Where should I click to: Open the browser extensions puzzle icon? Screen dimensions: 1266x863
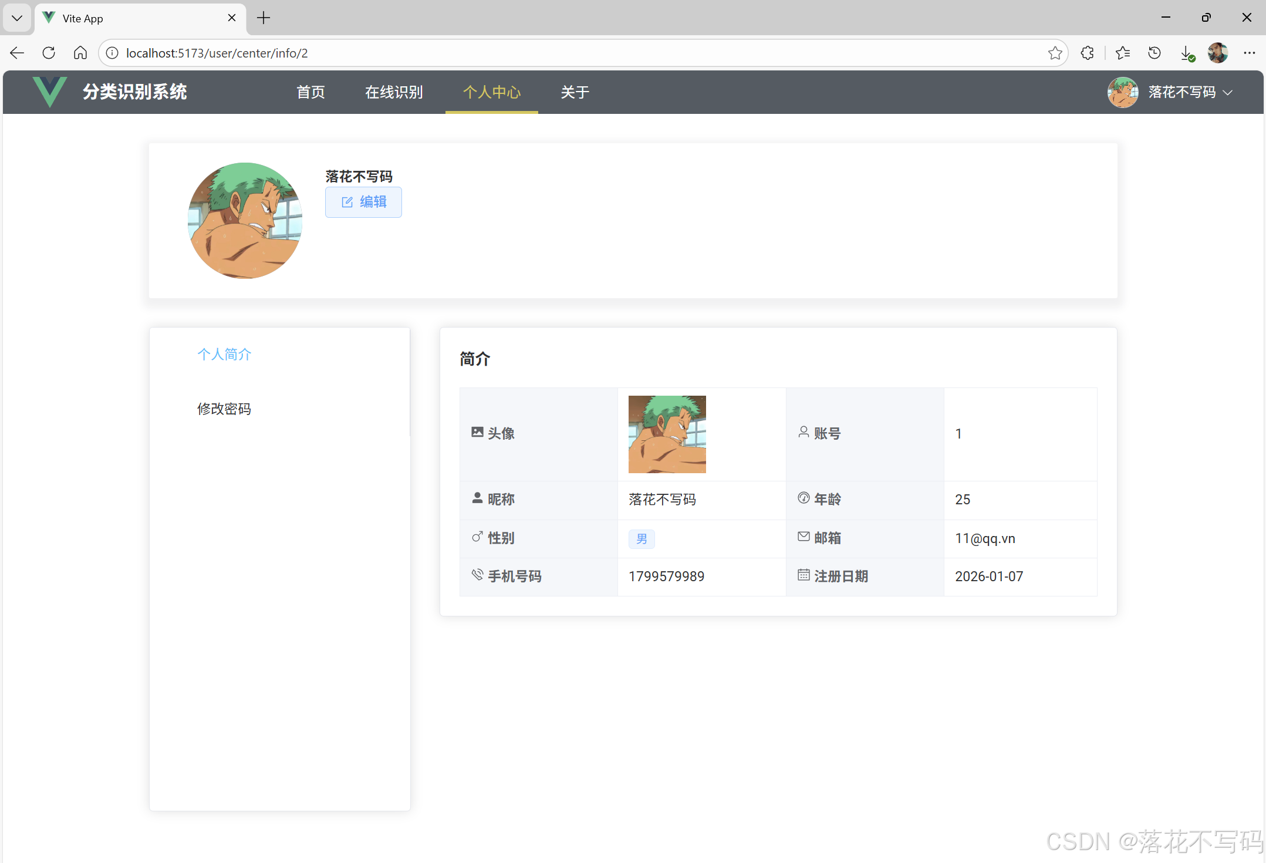point(1087,53)
